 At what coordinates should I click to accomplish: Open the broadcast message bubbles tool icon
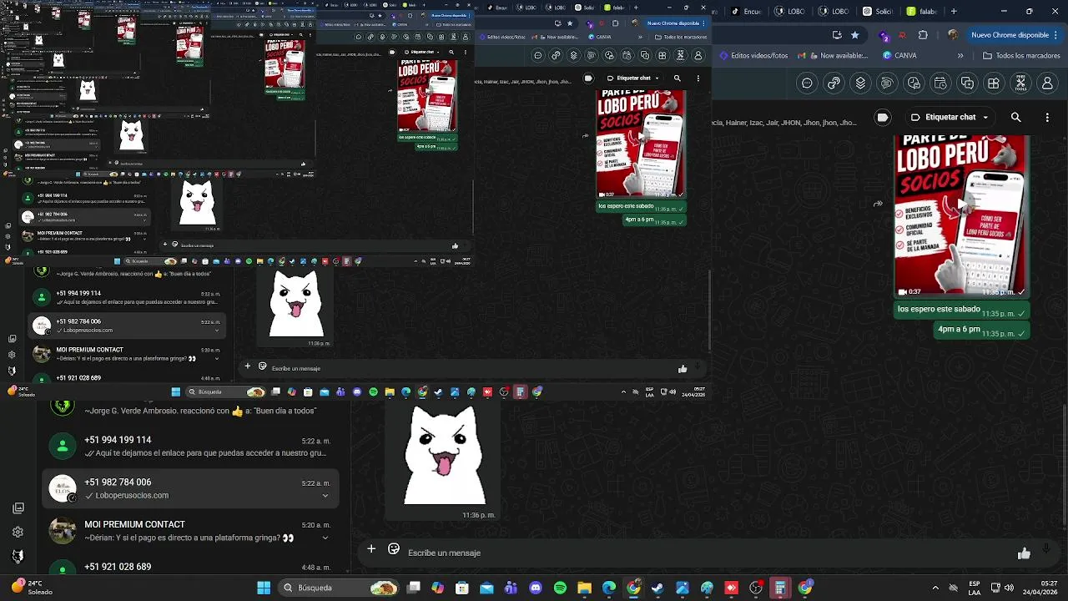tap(887, 83)
